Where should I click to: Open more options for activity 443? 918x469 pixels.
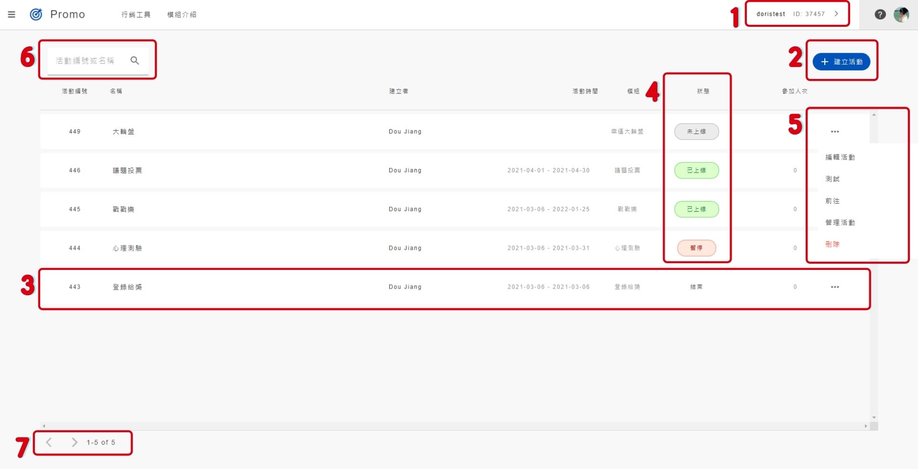point(835,287)
